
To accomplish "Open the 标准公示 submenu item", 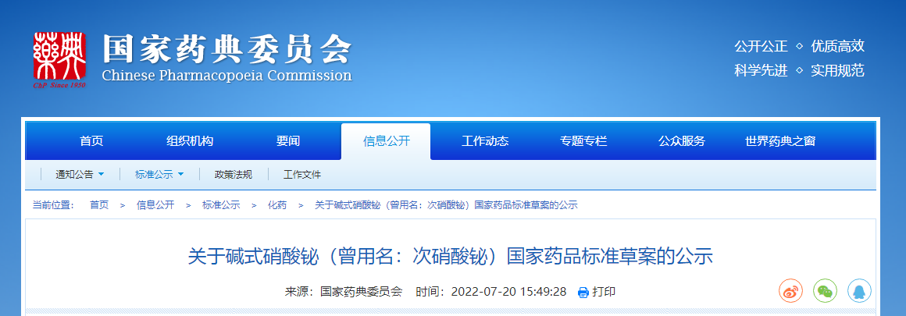I will pyautogui.click(x=154, y=175).
